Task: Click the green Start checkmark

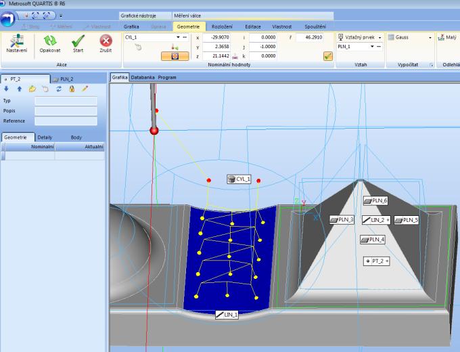Action: point(78,41)
